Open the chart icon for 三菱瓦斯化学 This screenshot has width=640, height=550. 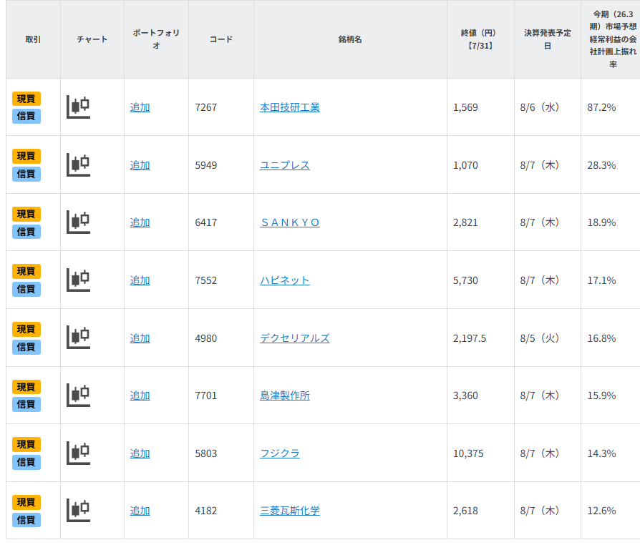point(78,511)
